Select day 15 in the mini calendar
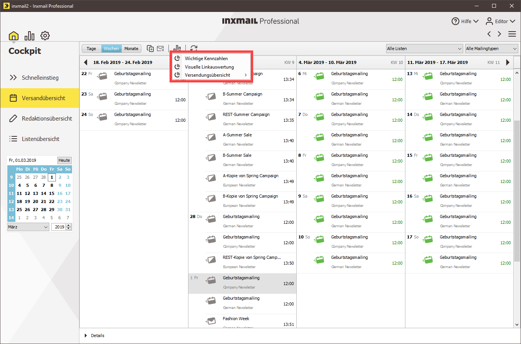The image size is (521, 344). pos(52,193)
